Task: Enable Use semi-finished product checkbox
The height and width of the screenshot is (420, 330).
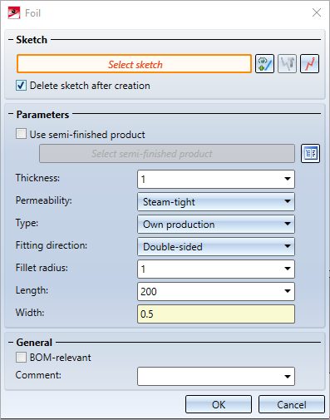Action: [22, 134]
